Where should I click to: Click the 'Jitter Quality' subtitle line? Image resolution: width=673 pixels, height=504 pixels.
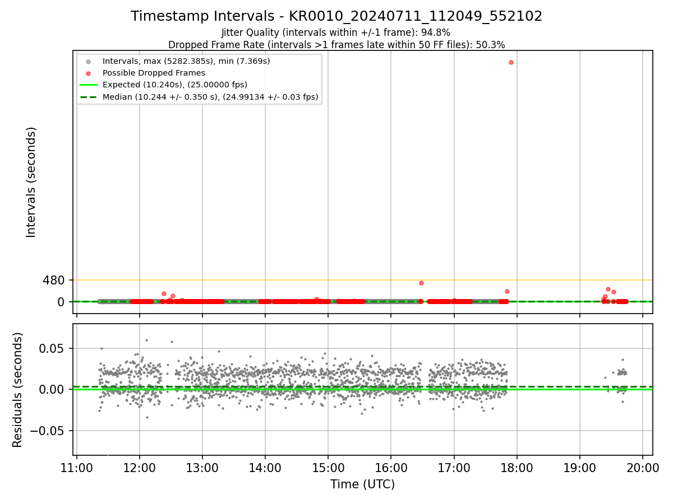point(336,32)
